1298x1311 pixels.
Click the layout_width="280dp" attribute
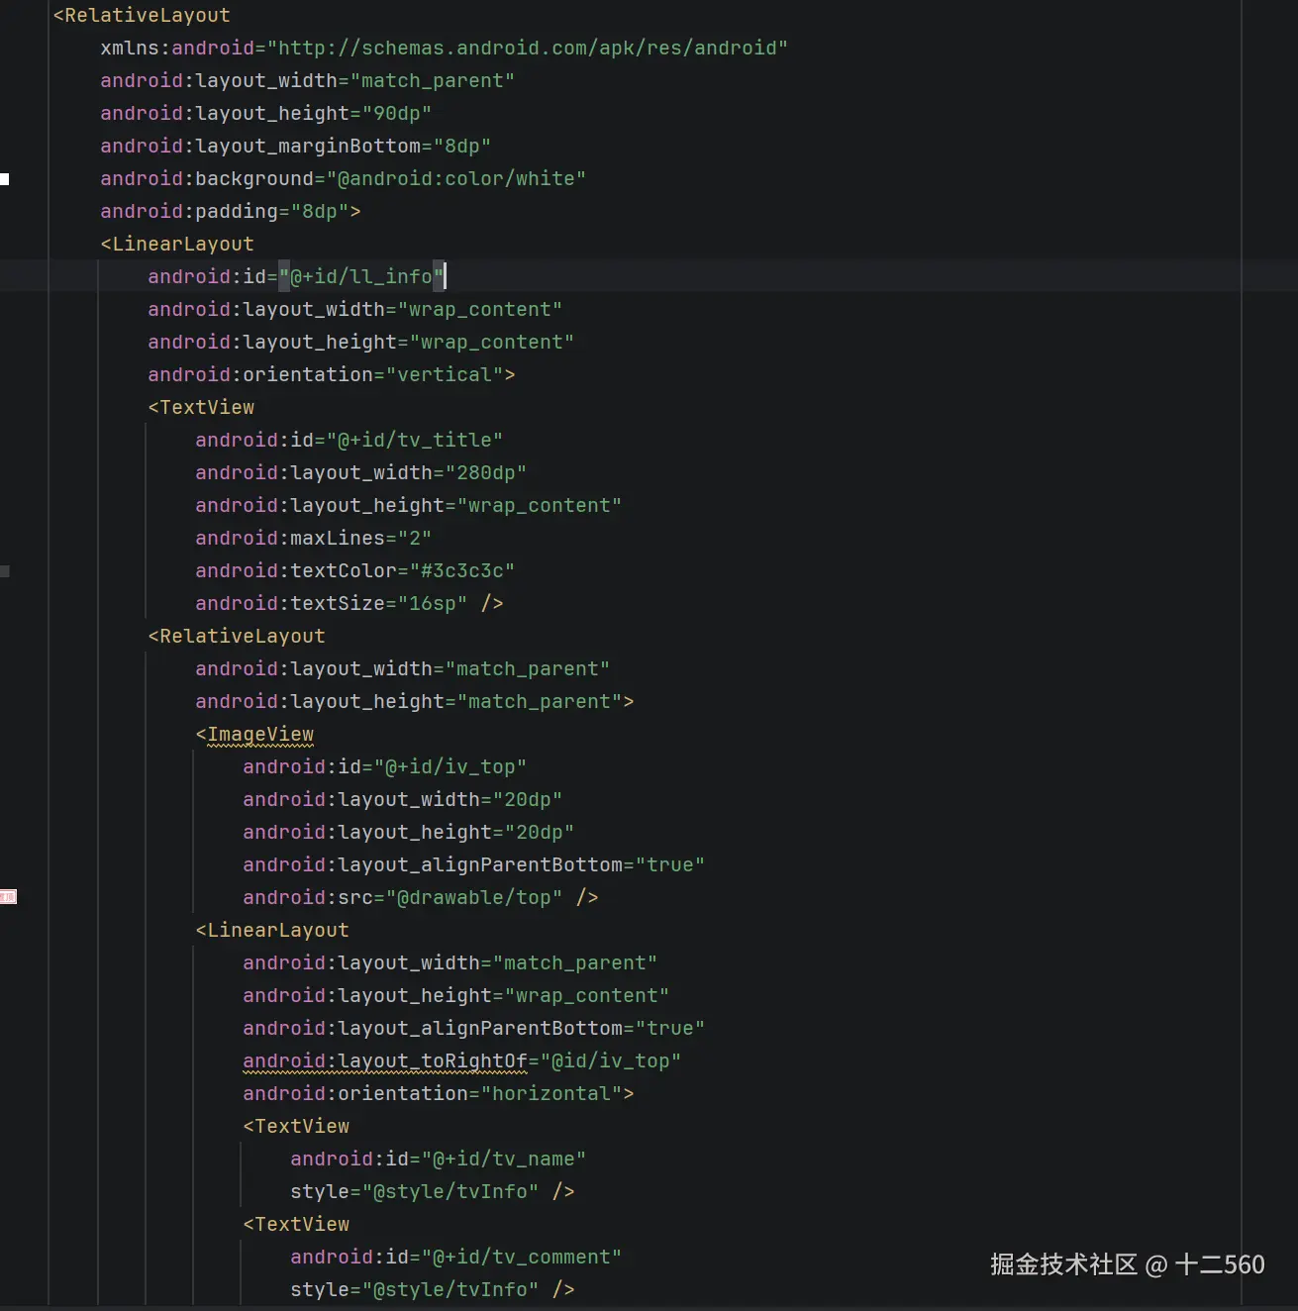pyautogui.click(x=360, y=472)
